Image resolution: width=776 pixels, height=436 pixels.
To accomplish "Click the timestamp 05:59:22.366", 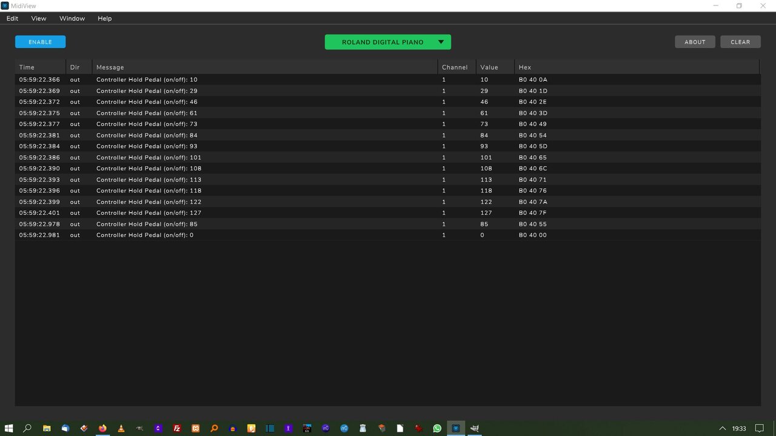I will [x=39, y=79].
